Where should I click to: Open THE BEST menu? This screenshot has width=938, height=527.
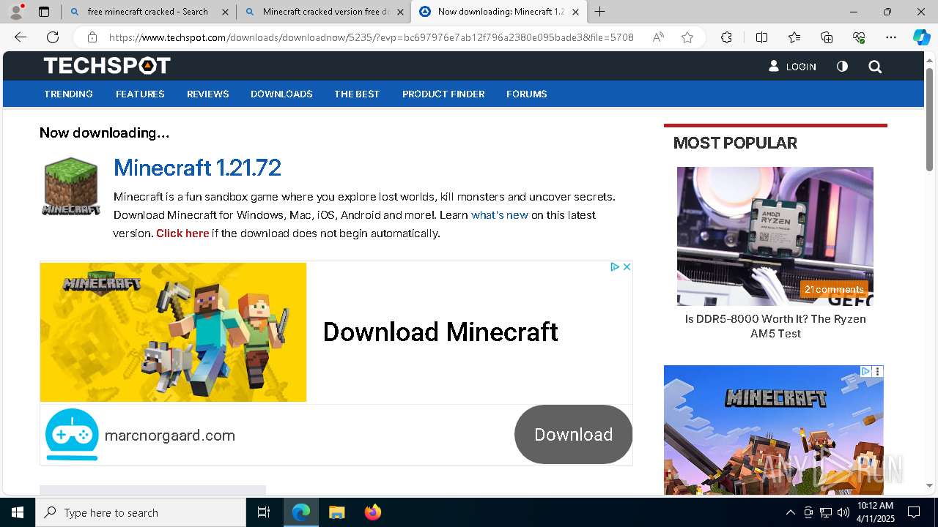coord(357,94)
